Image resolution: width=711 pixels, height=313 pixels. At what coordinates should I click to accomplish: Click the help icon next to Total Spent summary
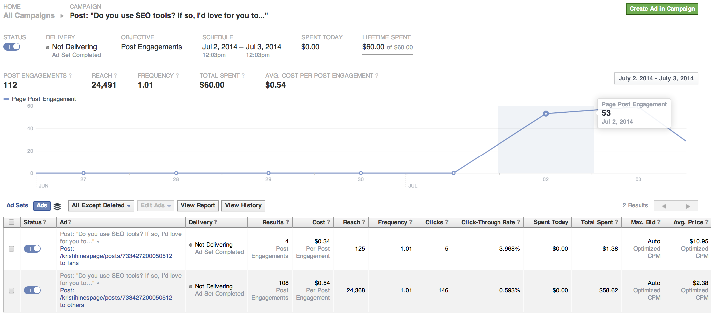click(x=243, y=76)
